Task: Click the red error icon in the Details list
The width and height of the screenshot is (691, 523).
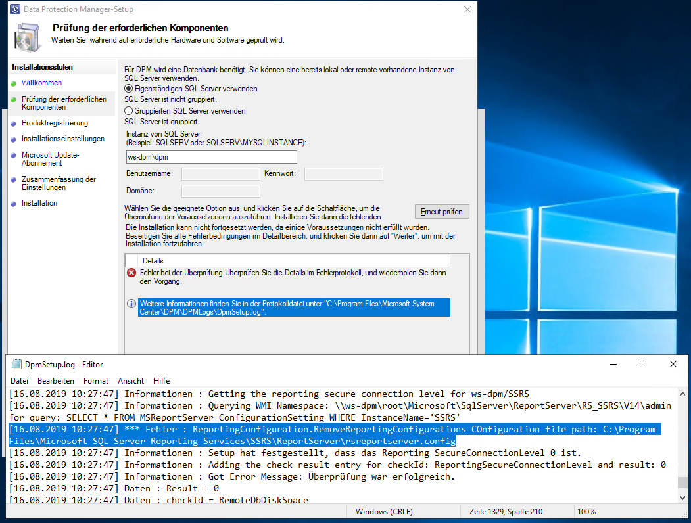Action: tap(131, 273)
